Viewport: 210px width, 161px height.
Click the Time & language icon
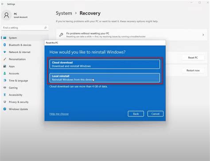(x=5, y=80)
